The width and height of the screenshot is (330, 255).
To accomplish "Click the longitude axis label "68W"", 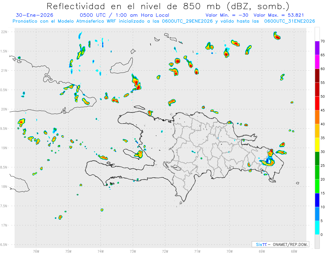I will point(294,251).
